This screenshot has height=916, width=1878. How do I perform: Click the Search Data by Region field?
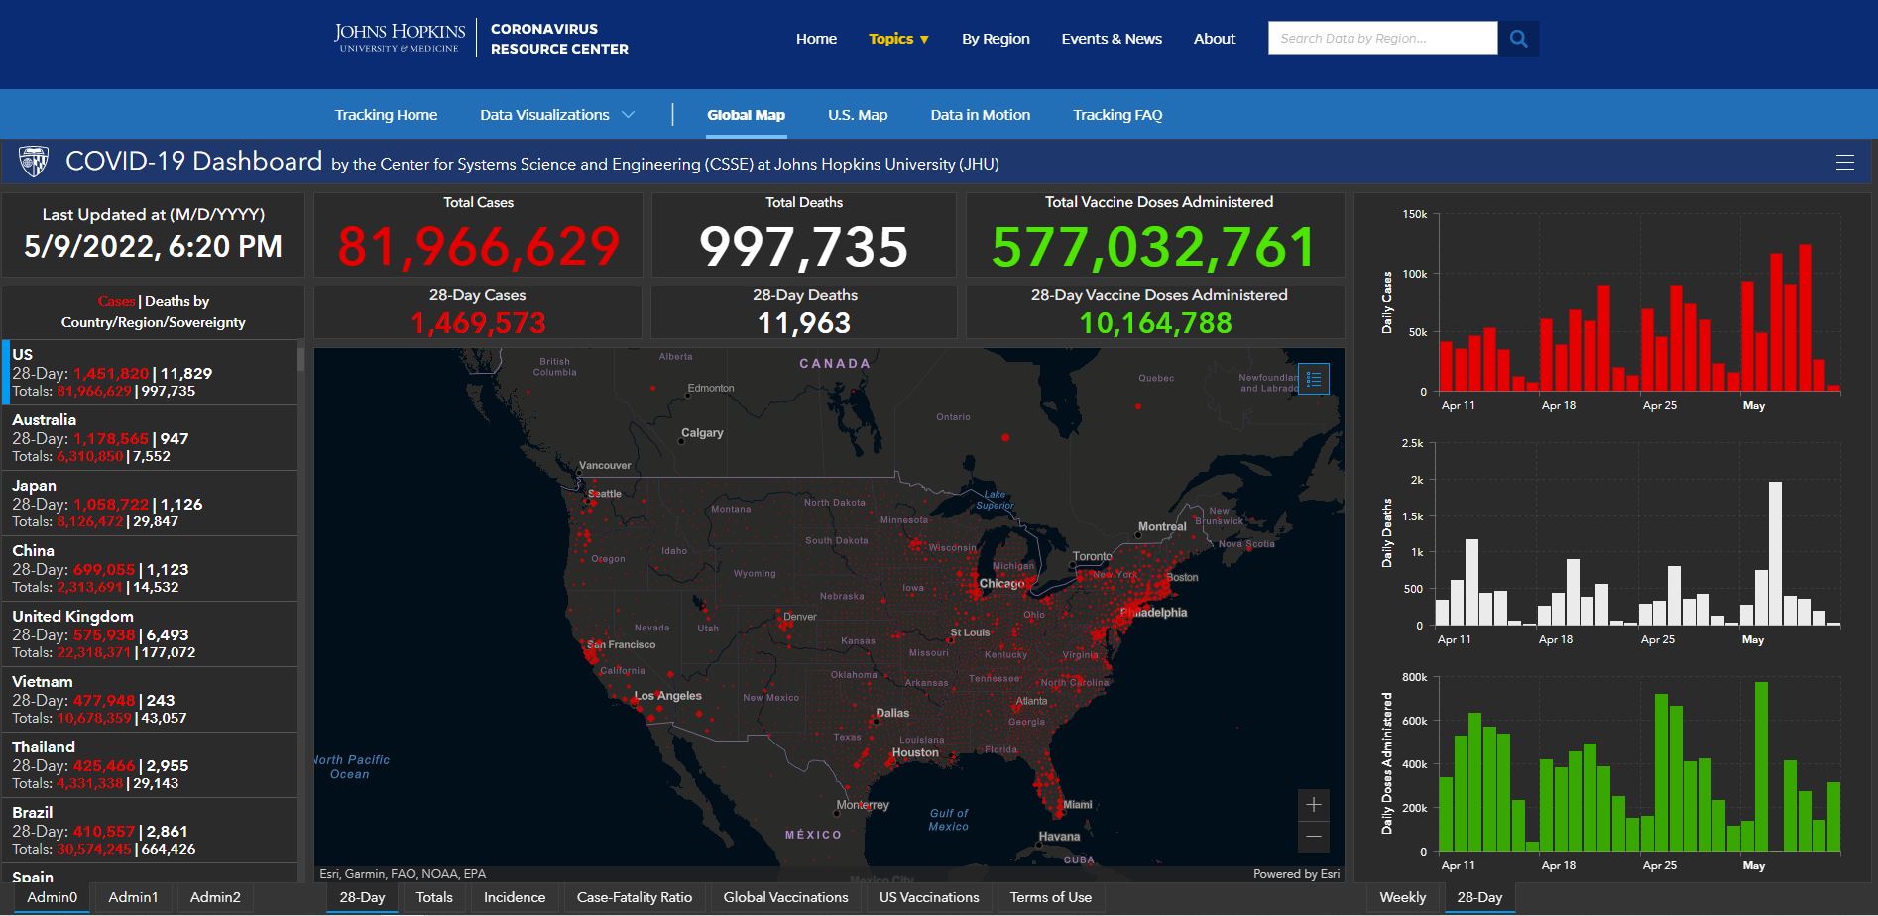point(1381,39)
